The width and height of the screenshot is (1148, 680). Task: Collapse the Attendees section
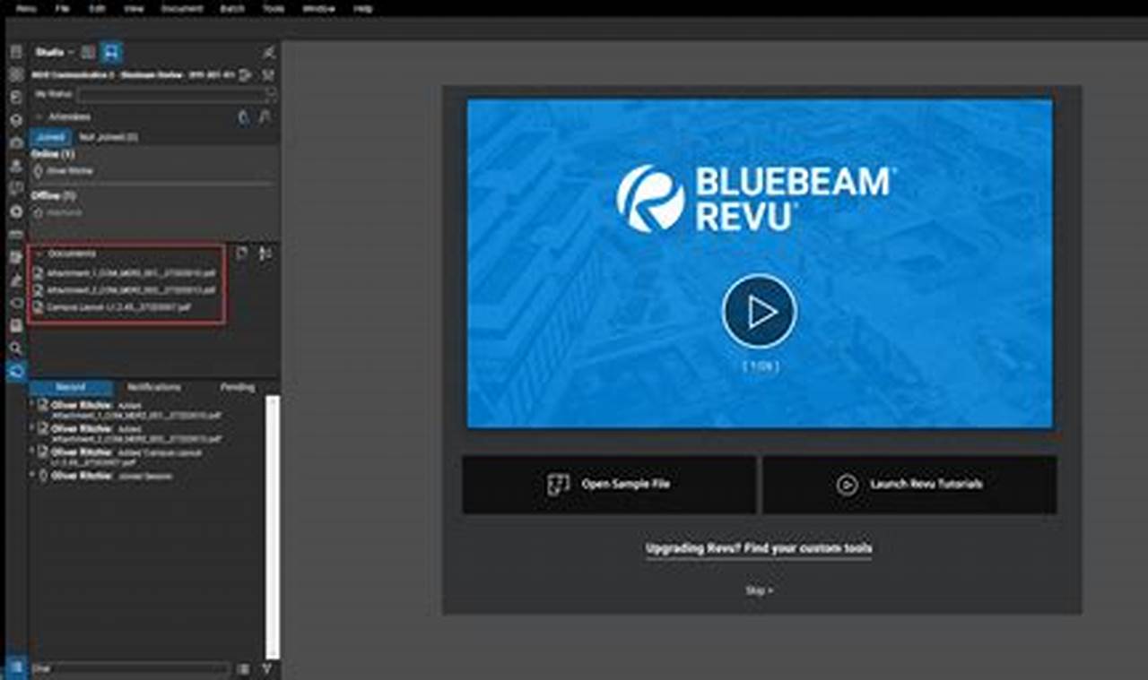[x=39, y=116]
